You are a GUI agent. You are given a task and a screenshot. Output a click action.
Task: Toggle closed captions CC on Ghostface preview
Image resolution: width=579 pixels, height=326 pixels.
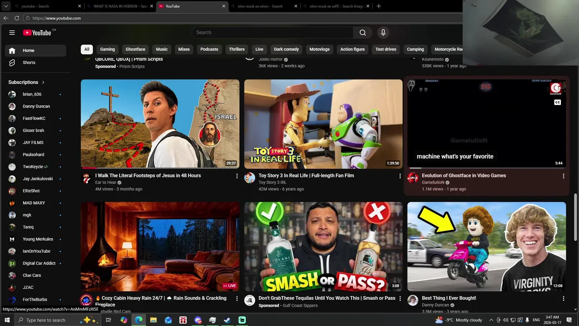(557, 102)
